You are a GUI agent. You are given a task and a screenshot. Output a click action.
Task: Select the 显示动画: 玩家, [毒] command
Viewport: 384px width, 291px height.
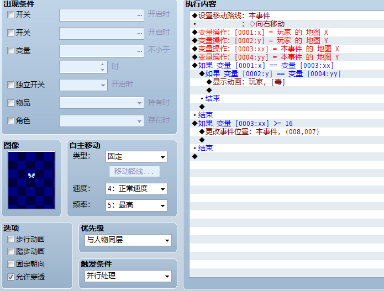coord(287,82)
